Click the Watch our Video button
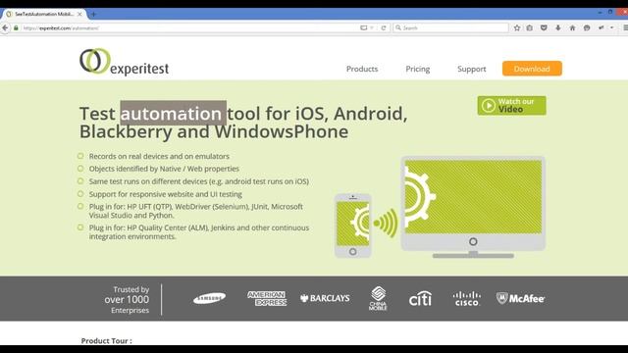628x353 pixels. (x=511, y=106)
